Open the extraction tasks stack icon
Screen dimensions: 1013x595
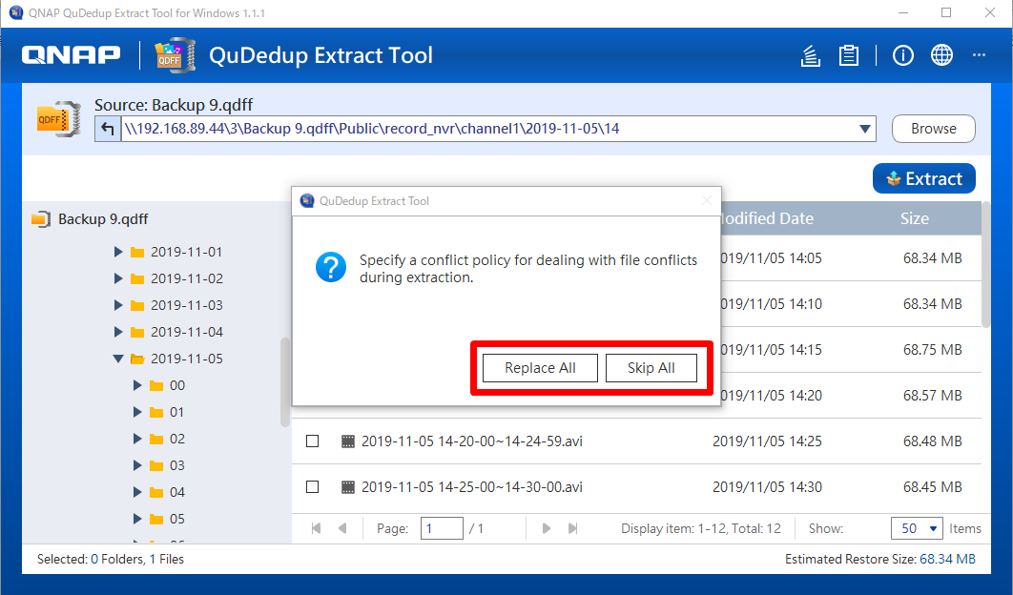[810, 55]
